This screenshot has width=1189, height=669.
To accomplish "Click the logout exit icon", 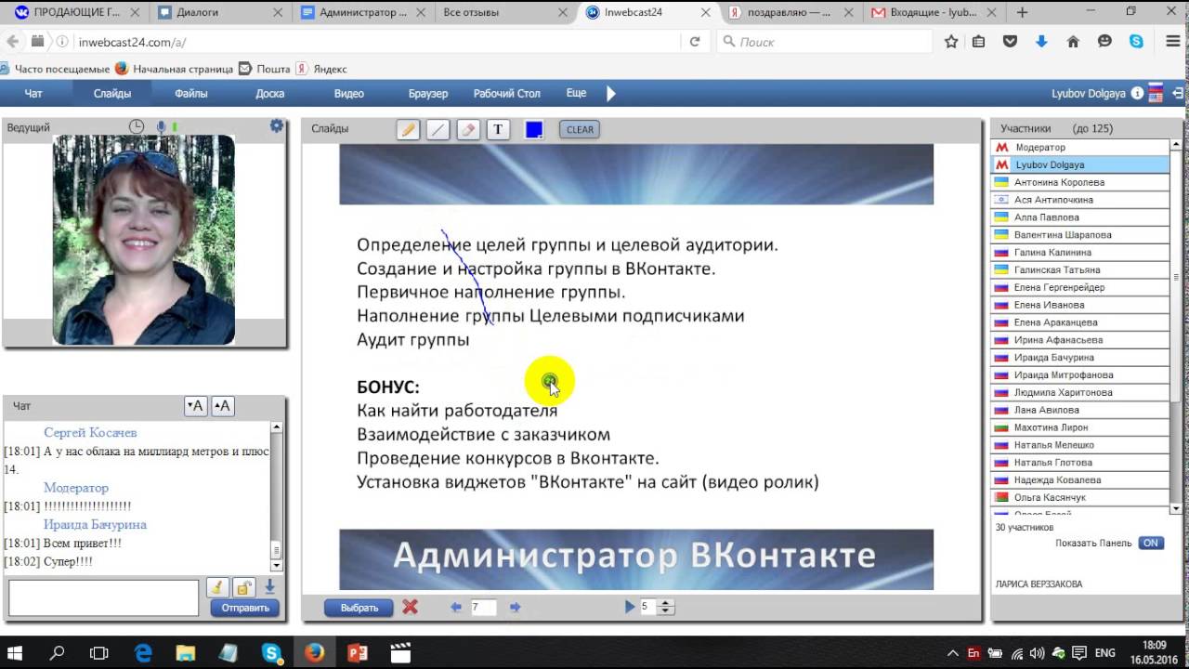I will (1178, 94).
